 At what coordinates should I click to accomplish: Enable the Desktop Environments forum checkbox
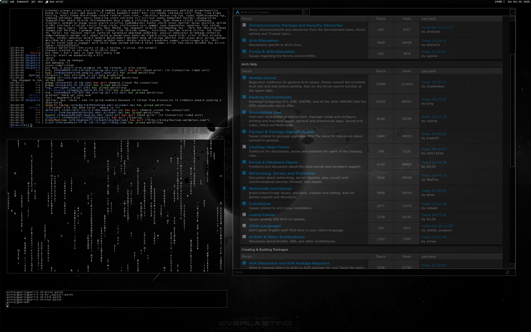243,97
